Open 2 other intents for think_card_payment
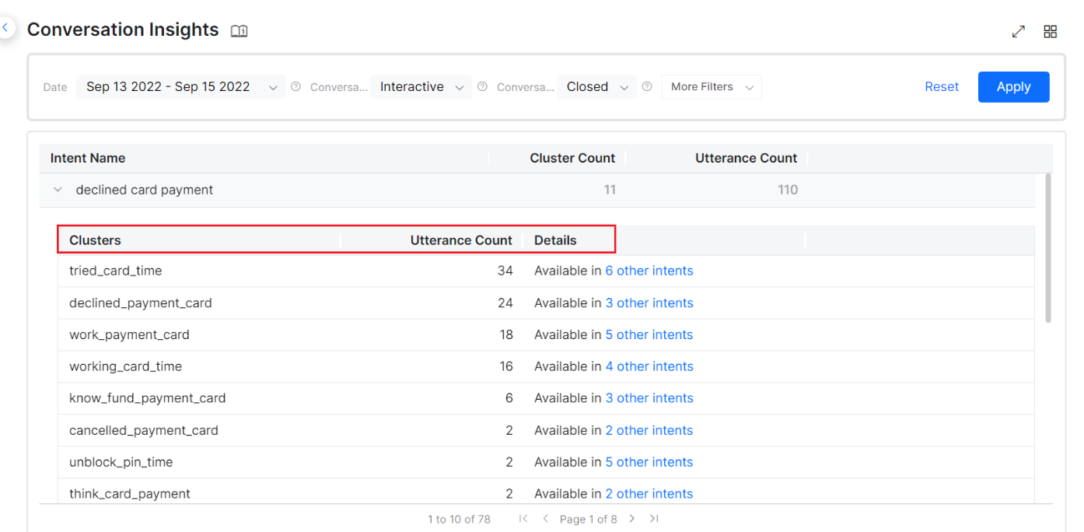 (x=649, y=494)
